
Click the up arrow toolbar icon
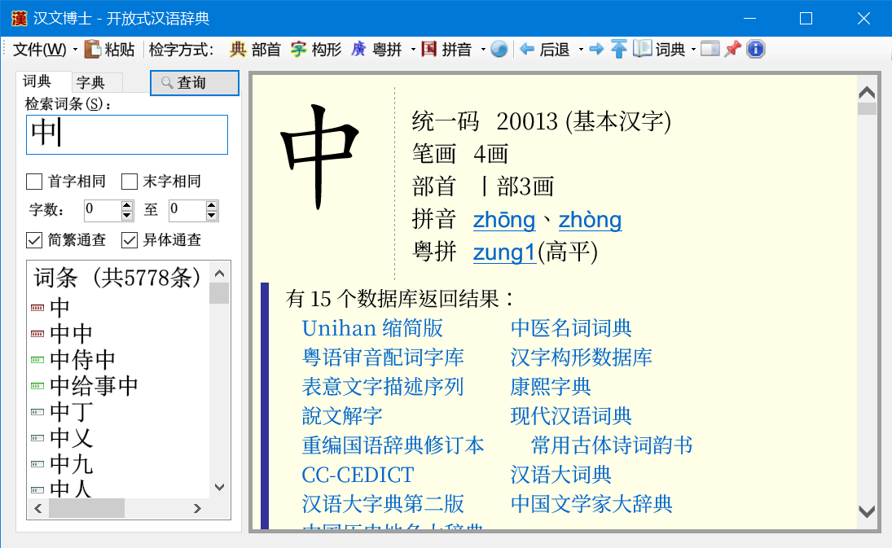coord(619,50)
